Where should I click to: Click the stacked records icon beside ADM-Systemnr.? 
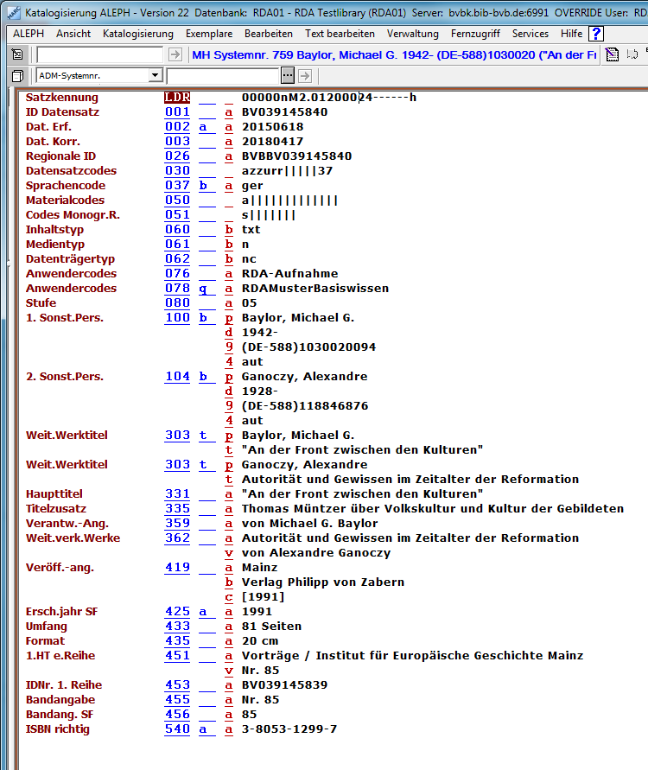[x=17, y=75]
